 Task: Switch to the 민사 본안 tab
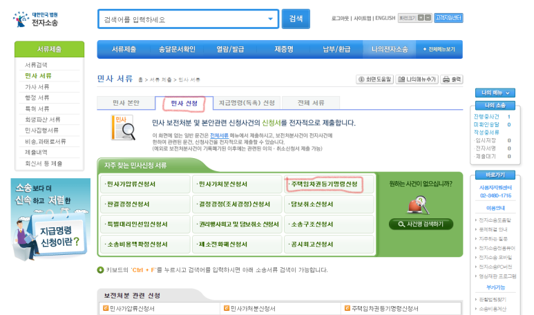126,103
